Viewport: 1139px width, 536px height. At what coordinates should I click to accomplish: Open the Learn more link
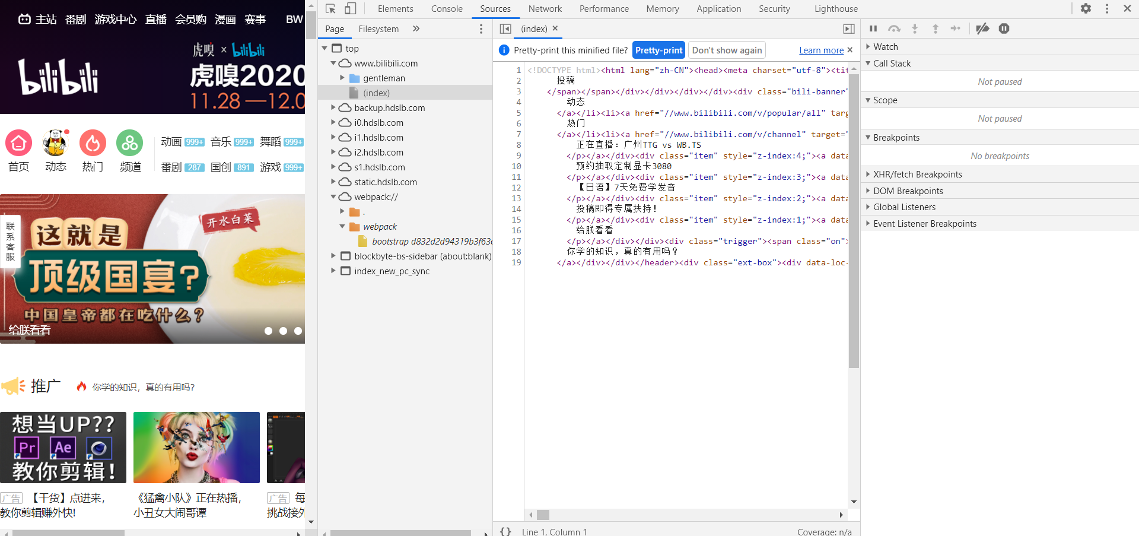pyautogui.click(x=821, y=50)
